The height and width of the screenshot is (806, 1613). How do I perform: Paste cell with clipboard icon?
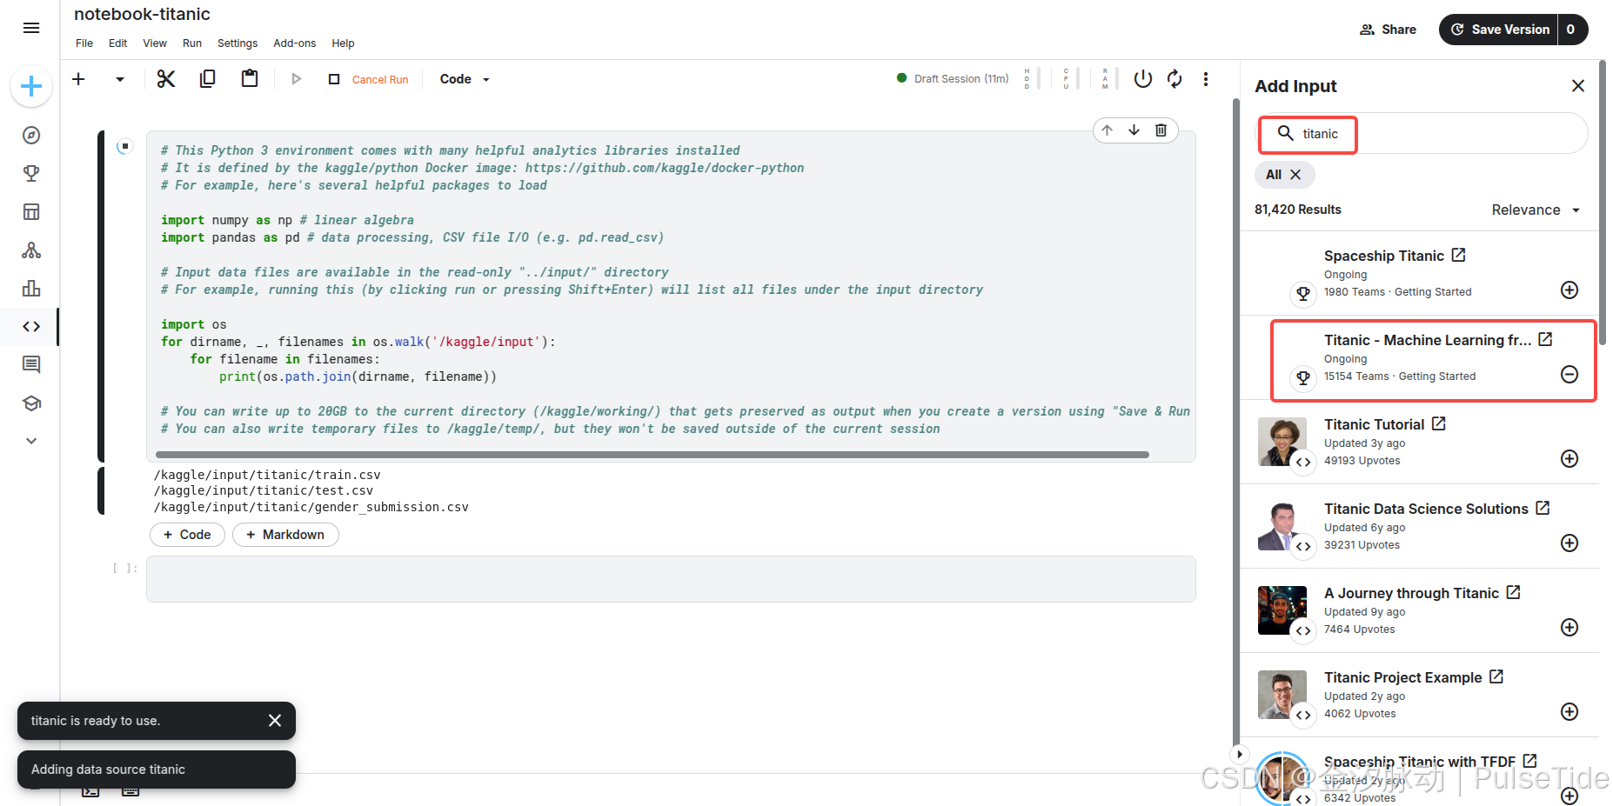[x=250, y=79]
